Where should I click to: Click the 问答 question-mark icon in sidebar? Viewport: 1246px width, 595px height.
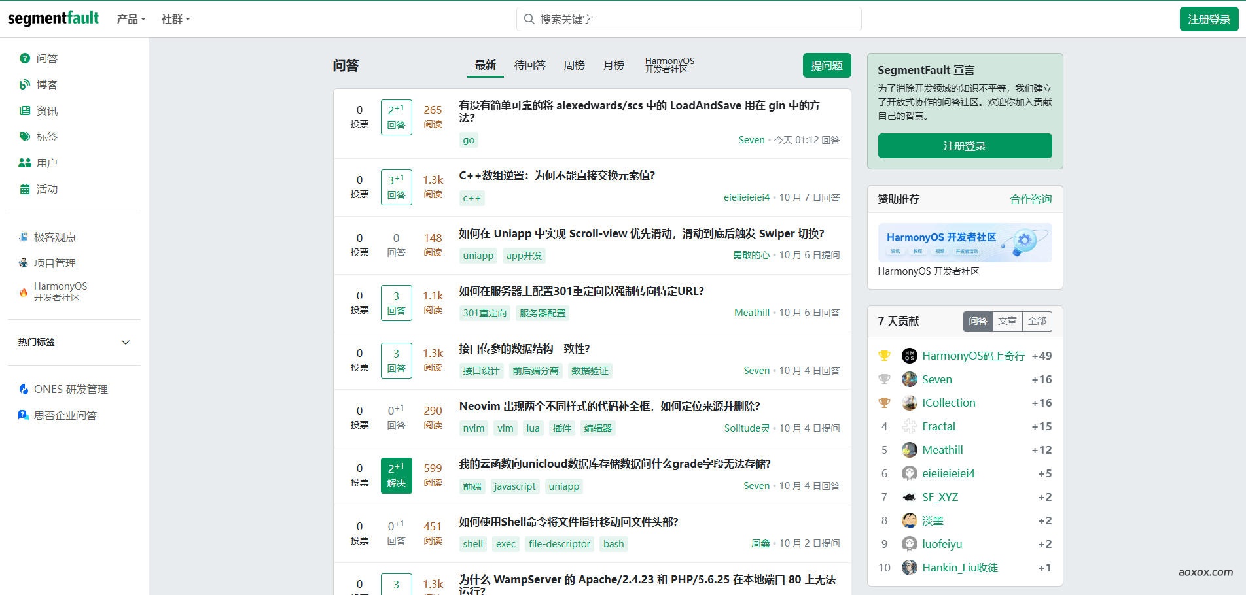(25, 58)
